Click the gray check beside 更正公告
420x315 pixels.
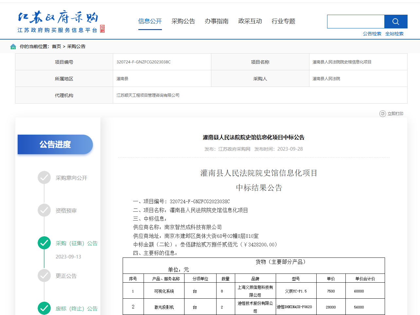coord(44,275)
